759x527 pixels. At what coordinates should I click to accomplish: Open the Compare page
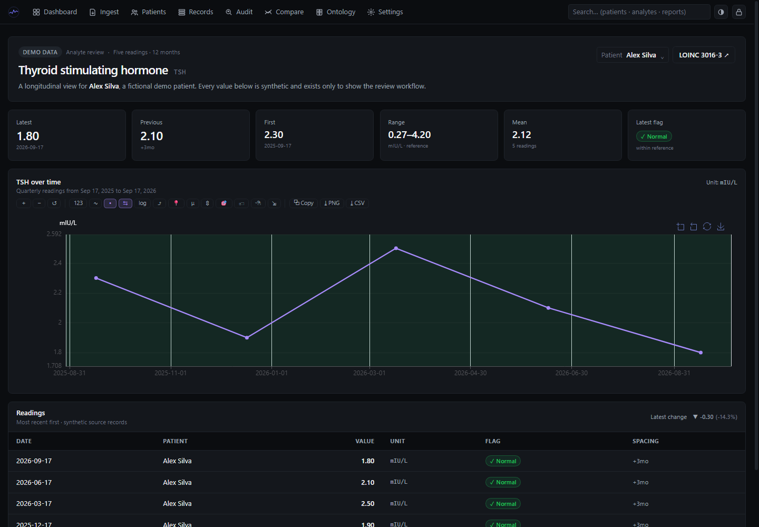pyautogui.click(x=284, y=12)
